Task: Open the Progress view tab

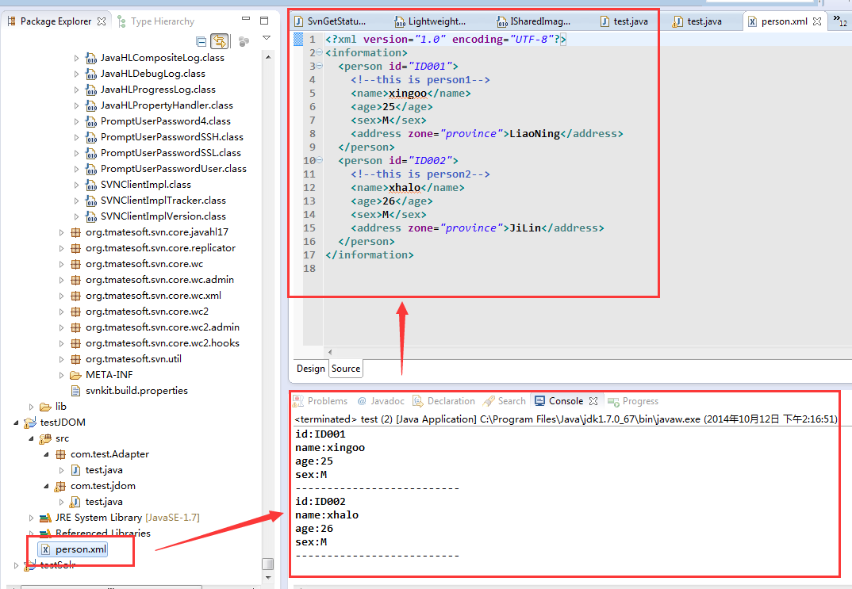Action: click(x=633, y=401)
